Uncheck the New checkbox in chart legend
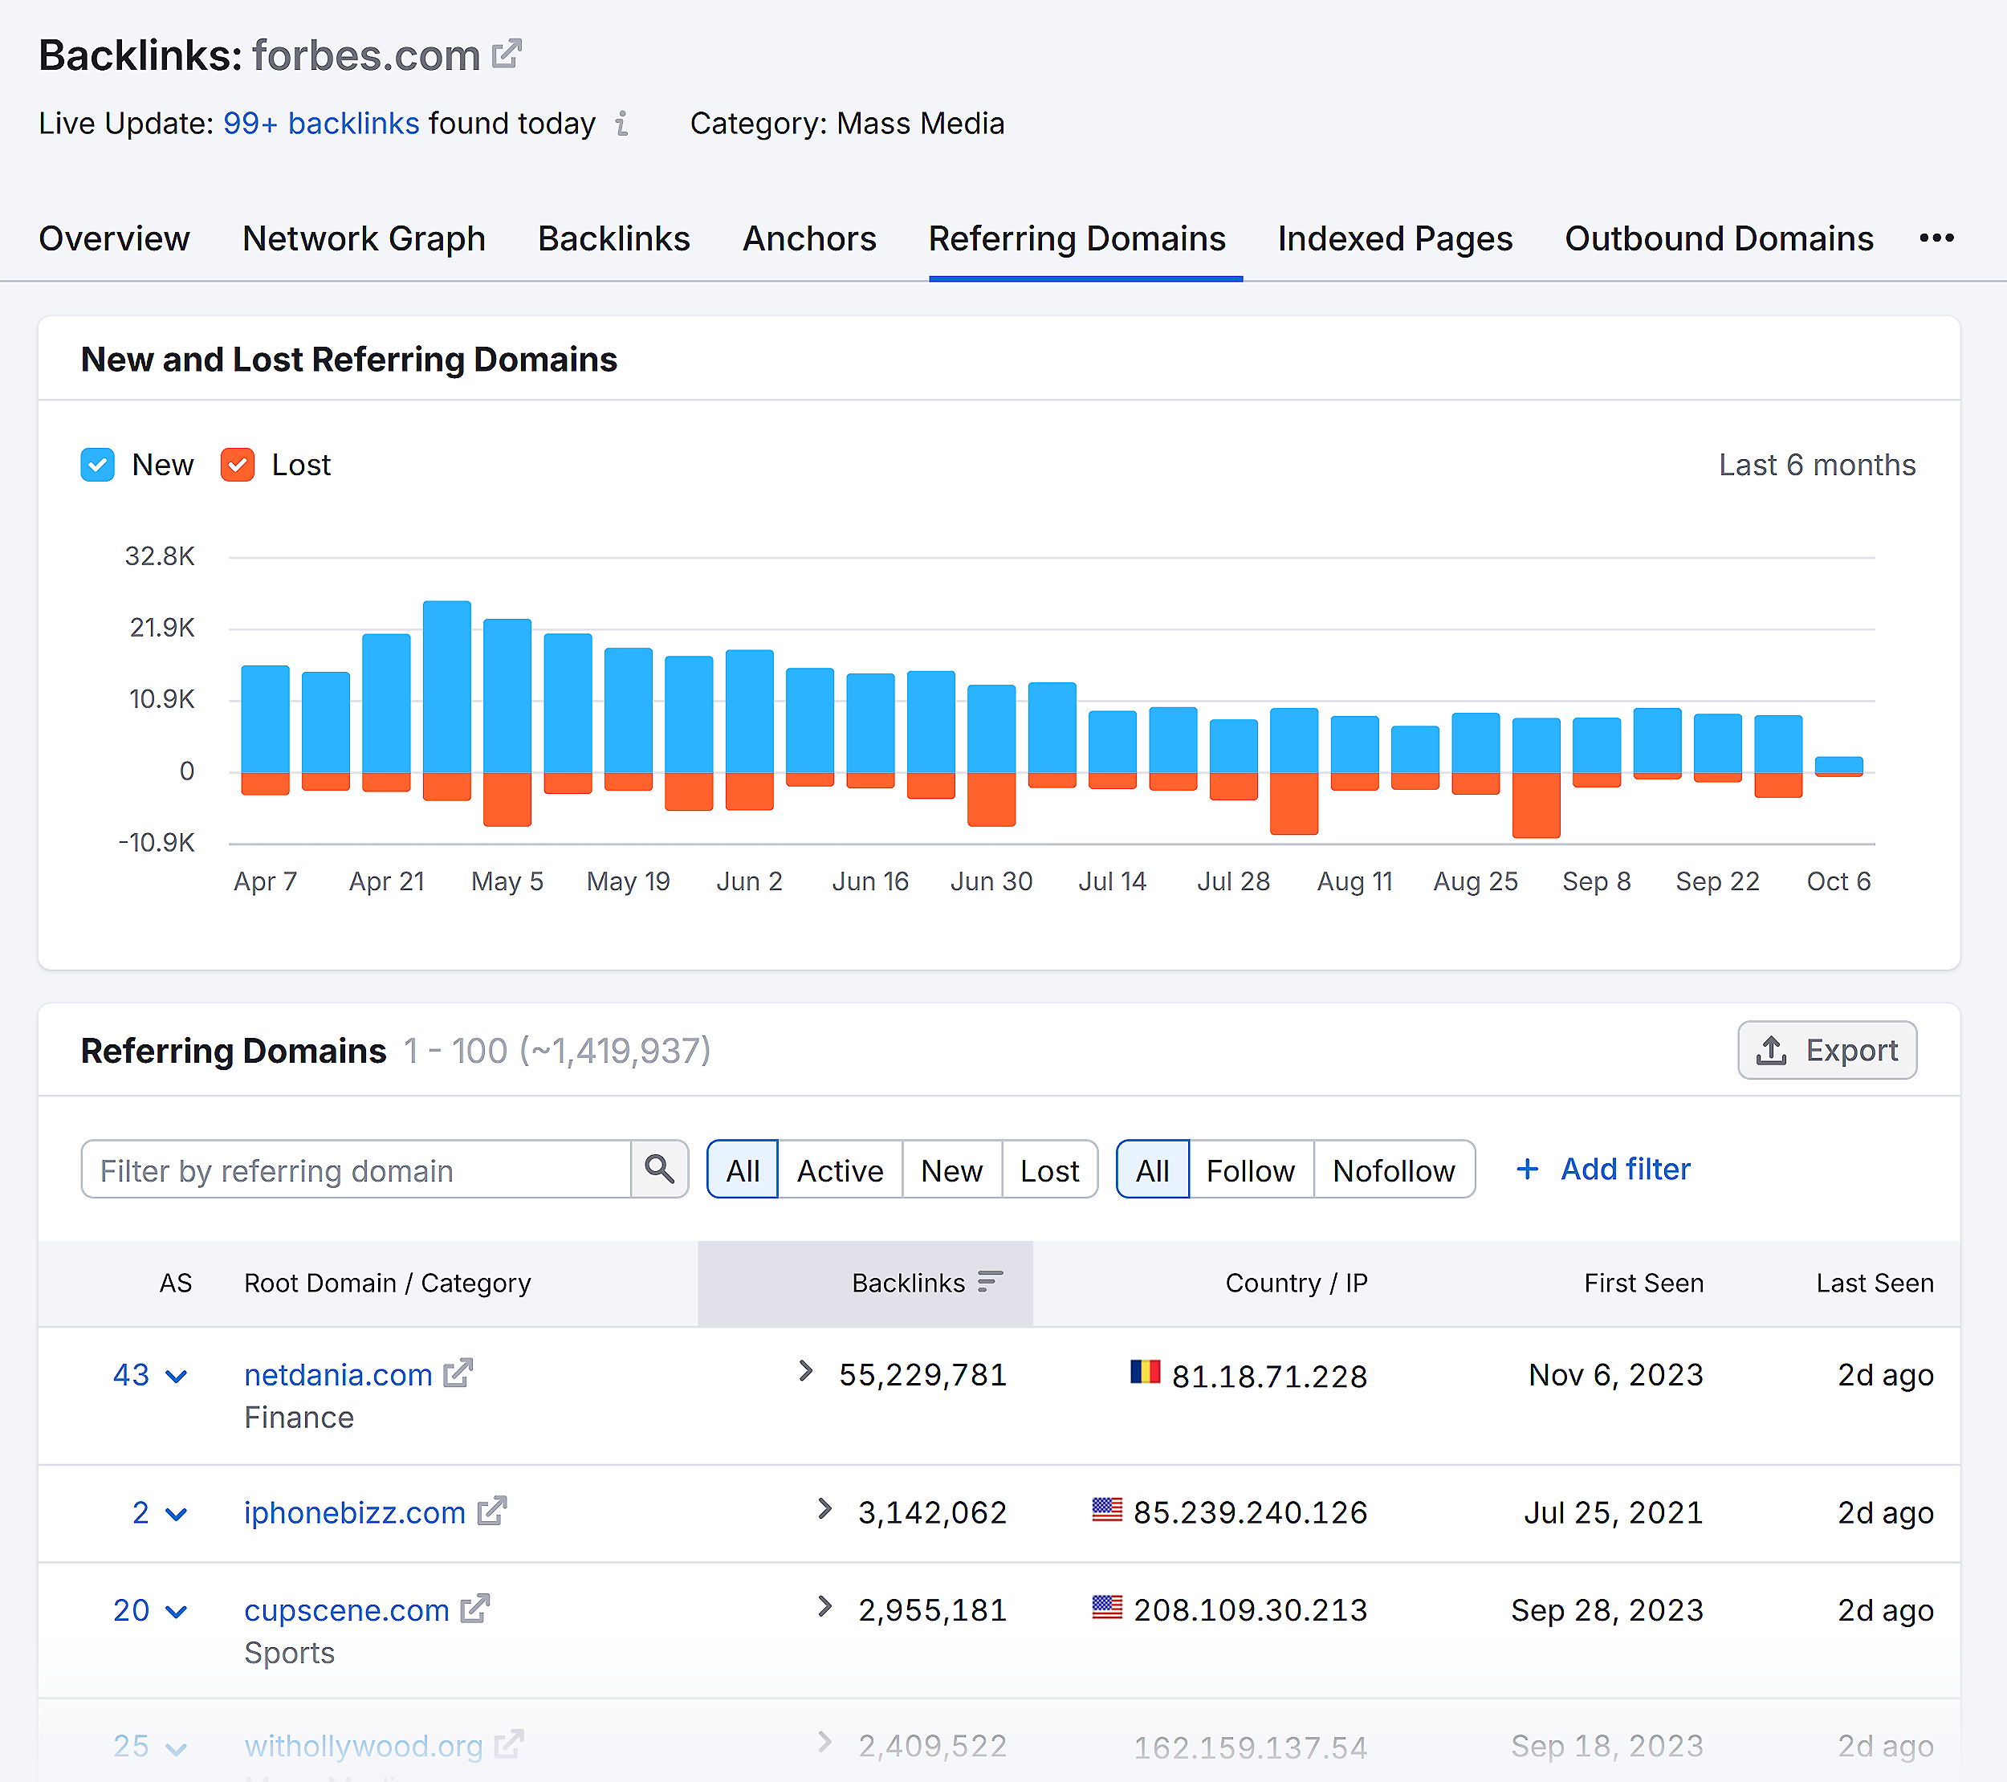2007x1782 pixels. [98, 465]
